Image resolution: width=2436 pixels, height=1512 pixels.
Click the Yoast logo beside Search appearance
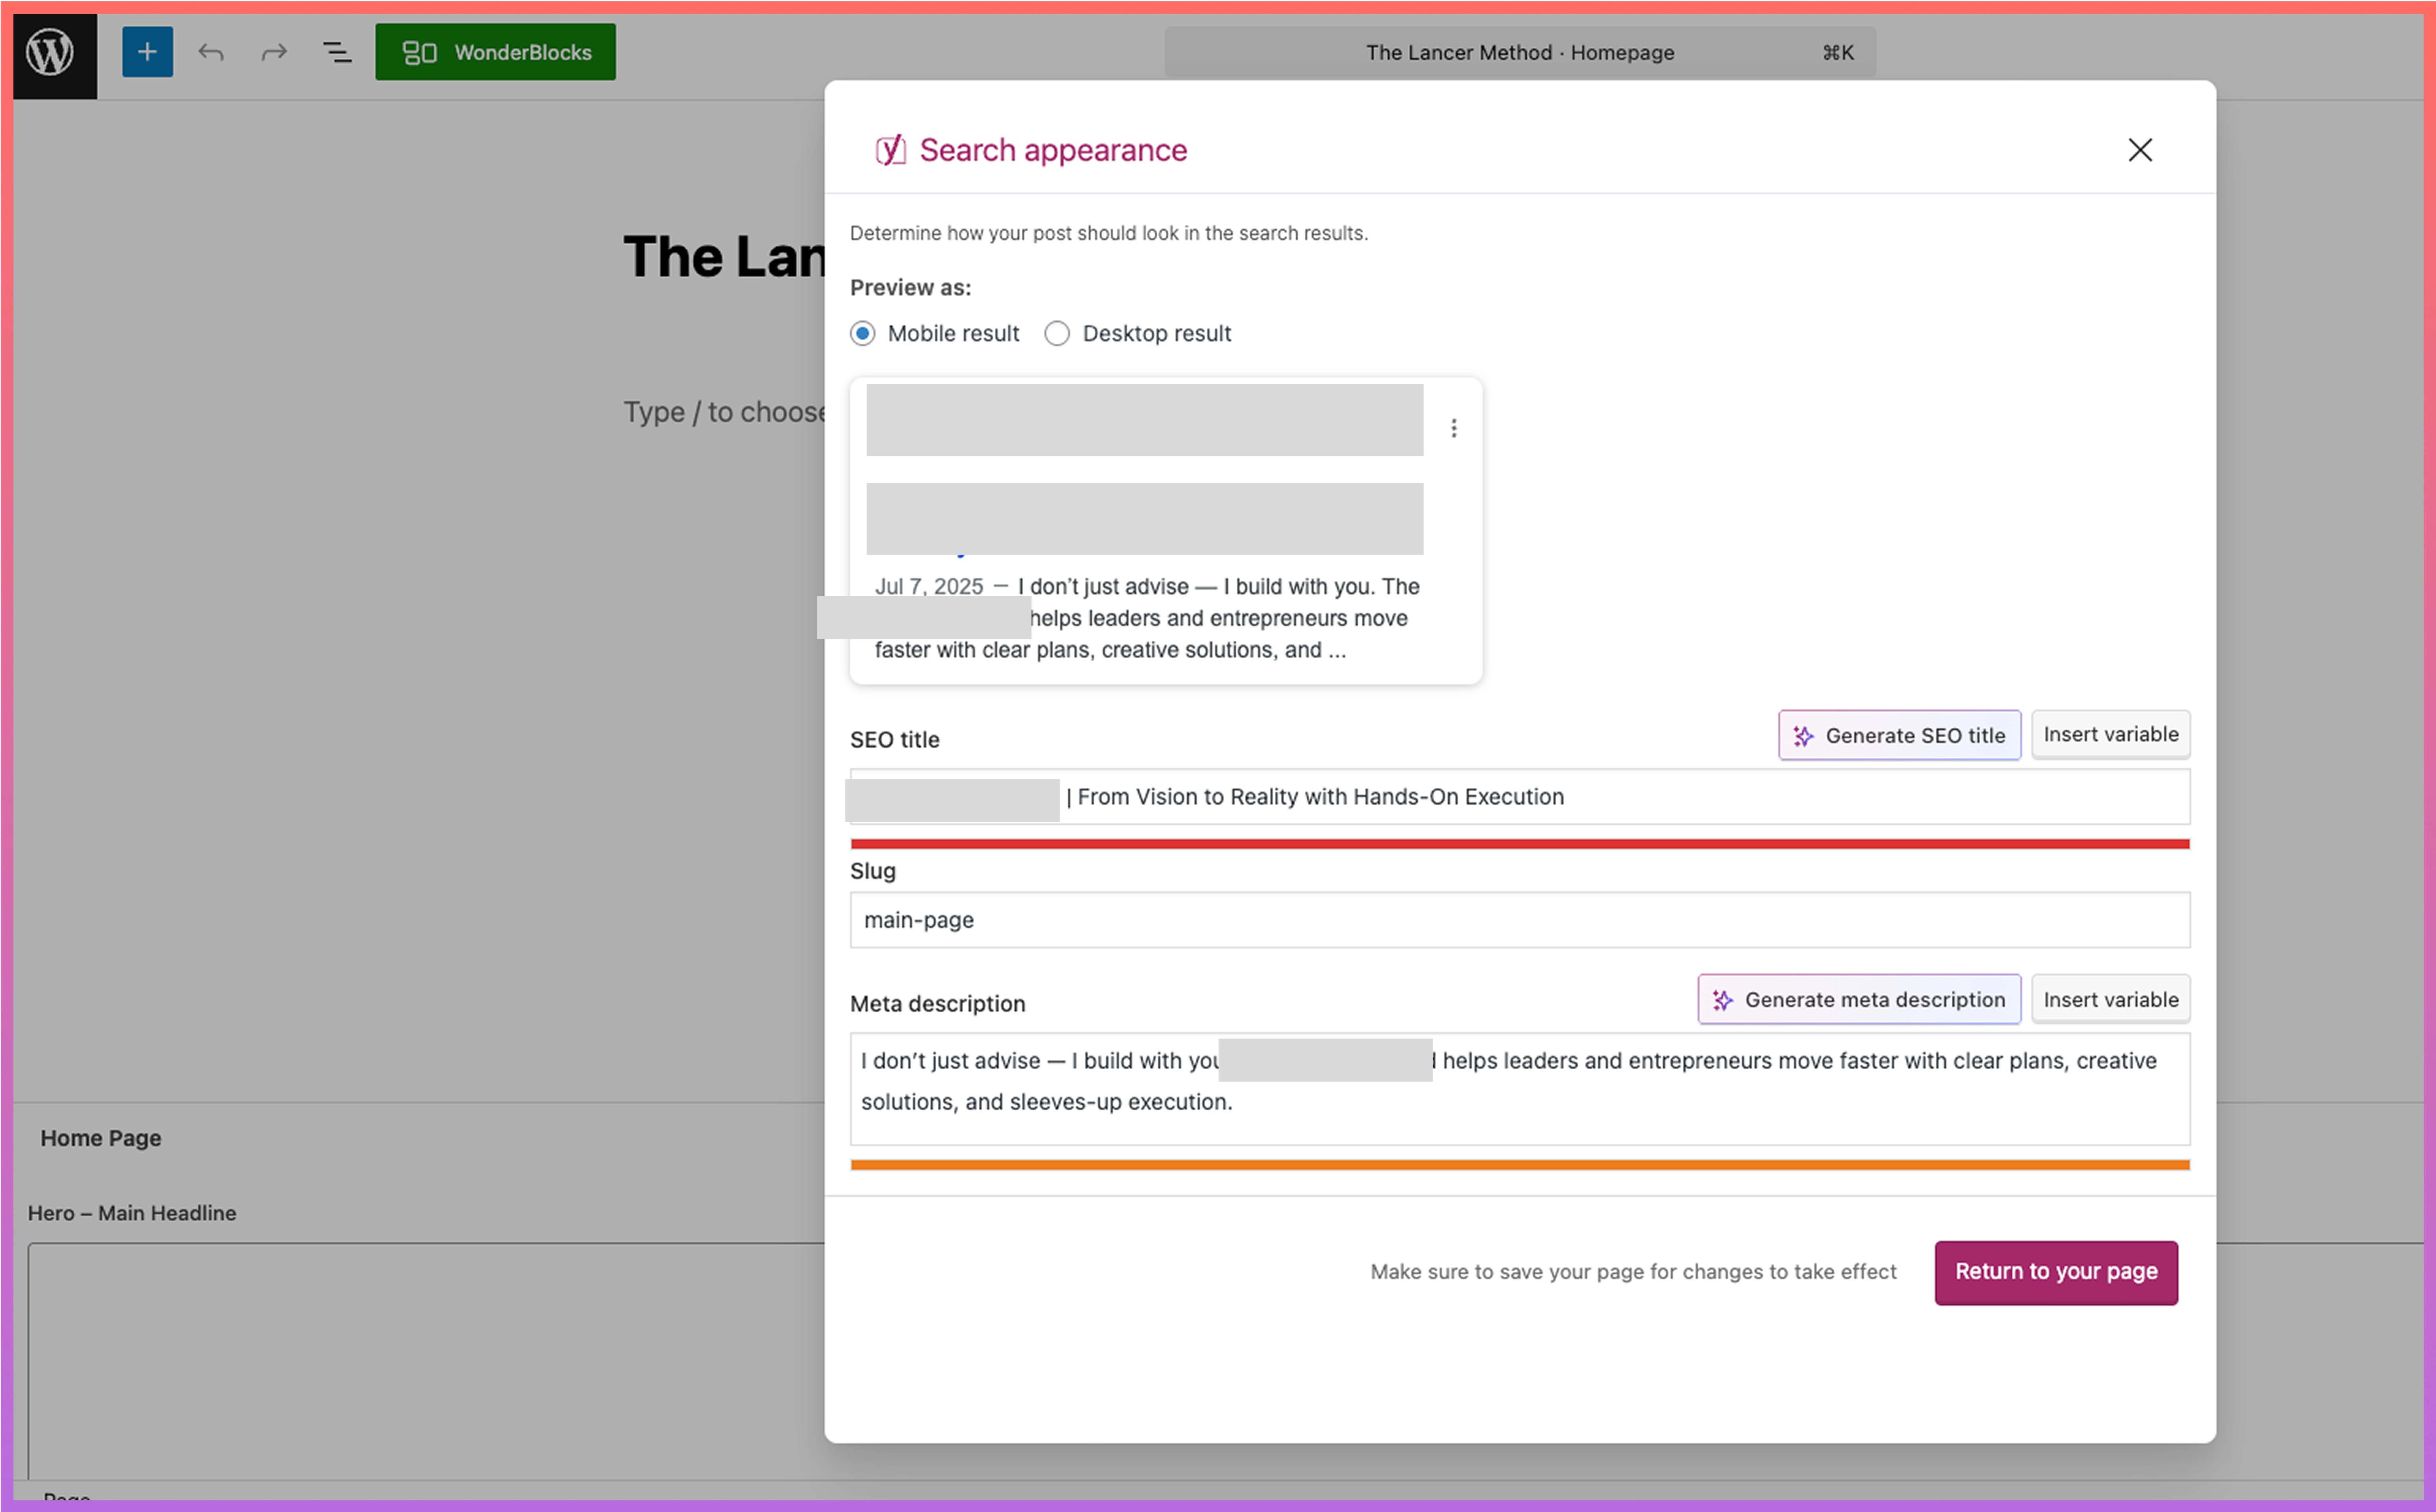[890, 150]
